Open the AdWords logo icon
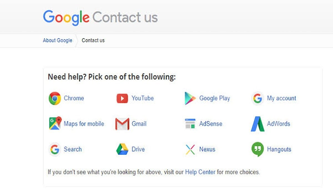333x194 pixels. (x=258, y=124)
